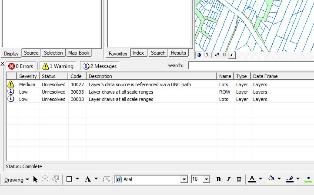Apply the line color pen swatch
314x195 pixels.
(x=290, y=179)
